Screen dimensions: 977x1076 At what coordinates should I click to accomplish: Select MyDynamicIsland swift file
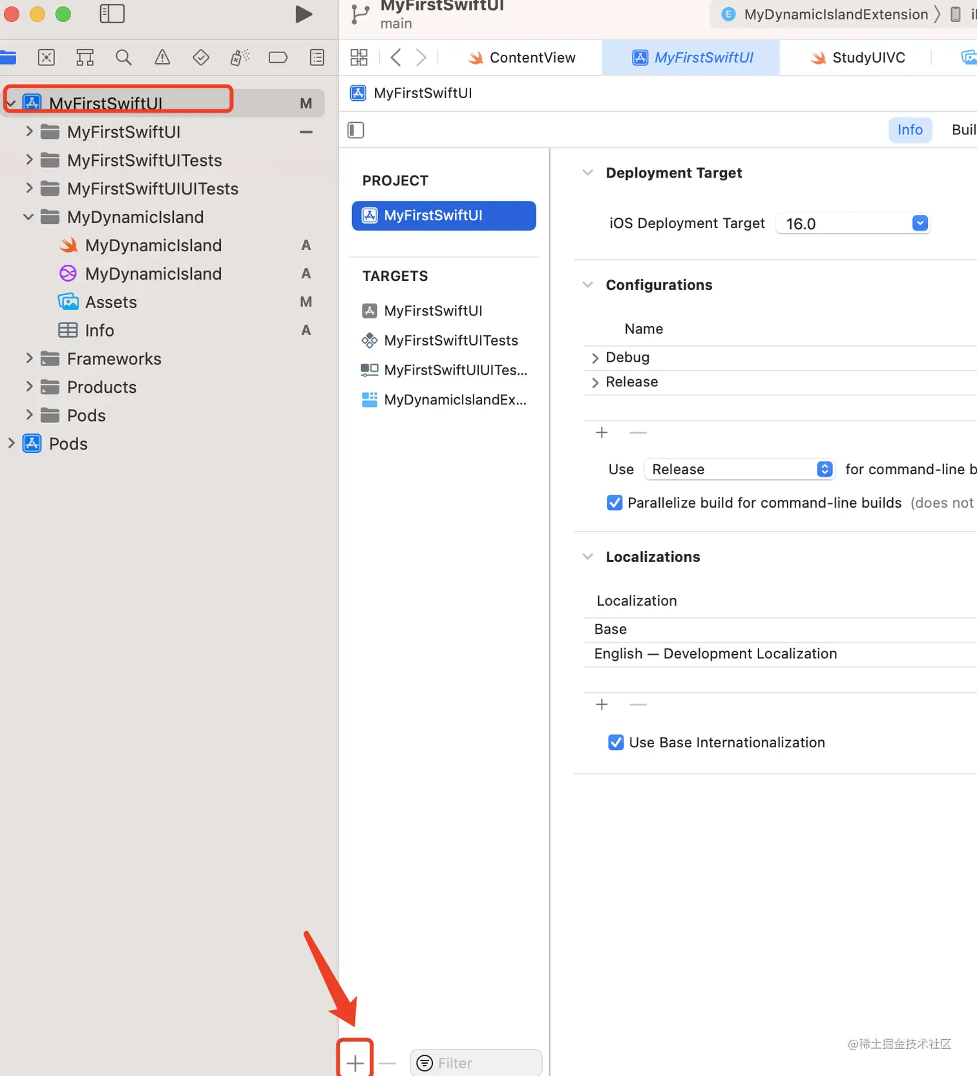pyautogui.click(x=152, y=245)
